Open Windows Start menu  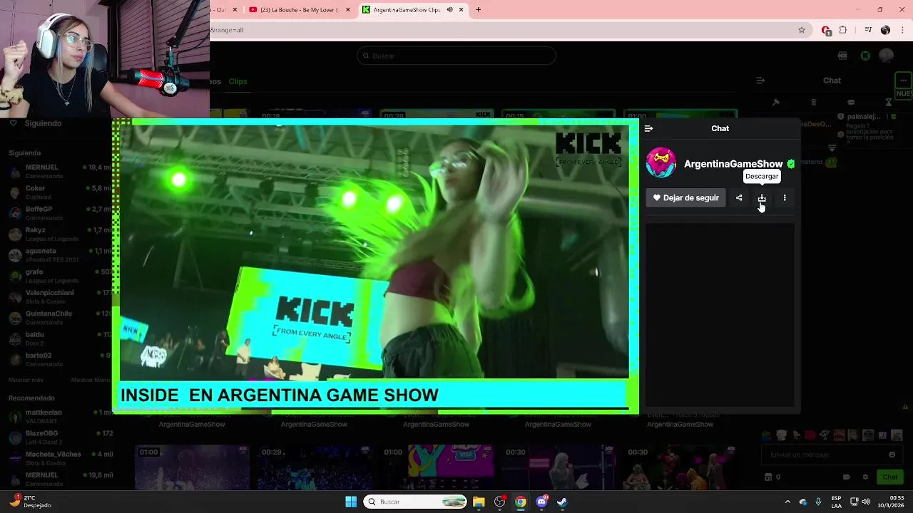click(x=351, y=502)
